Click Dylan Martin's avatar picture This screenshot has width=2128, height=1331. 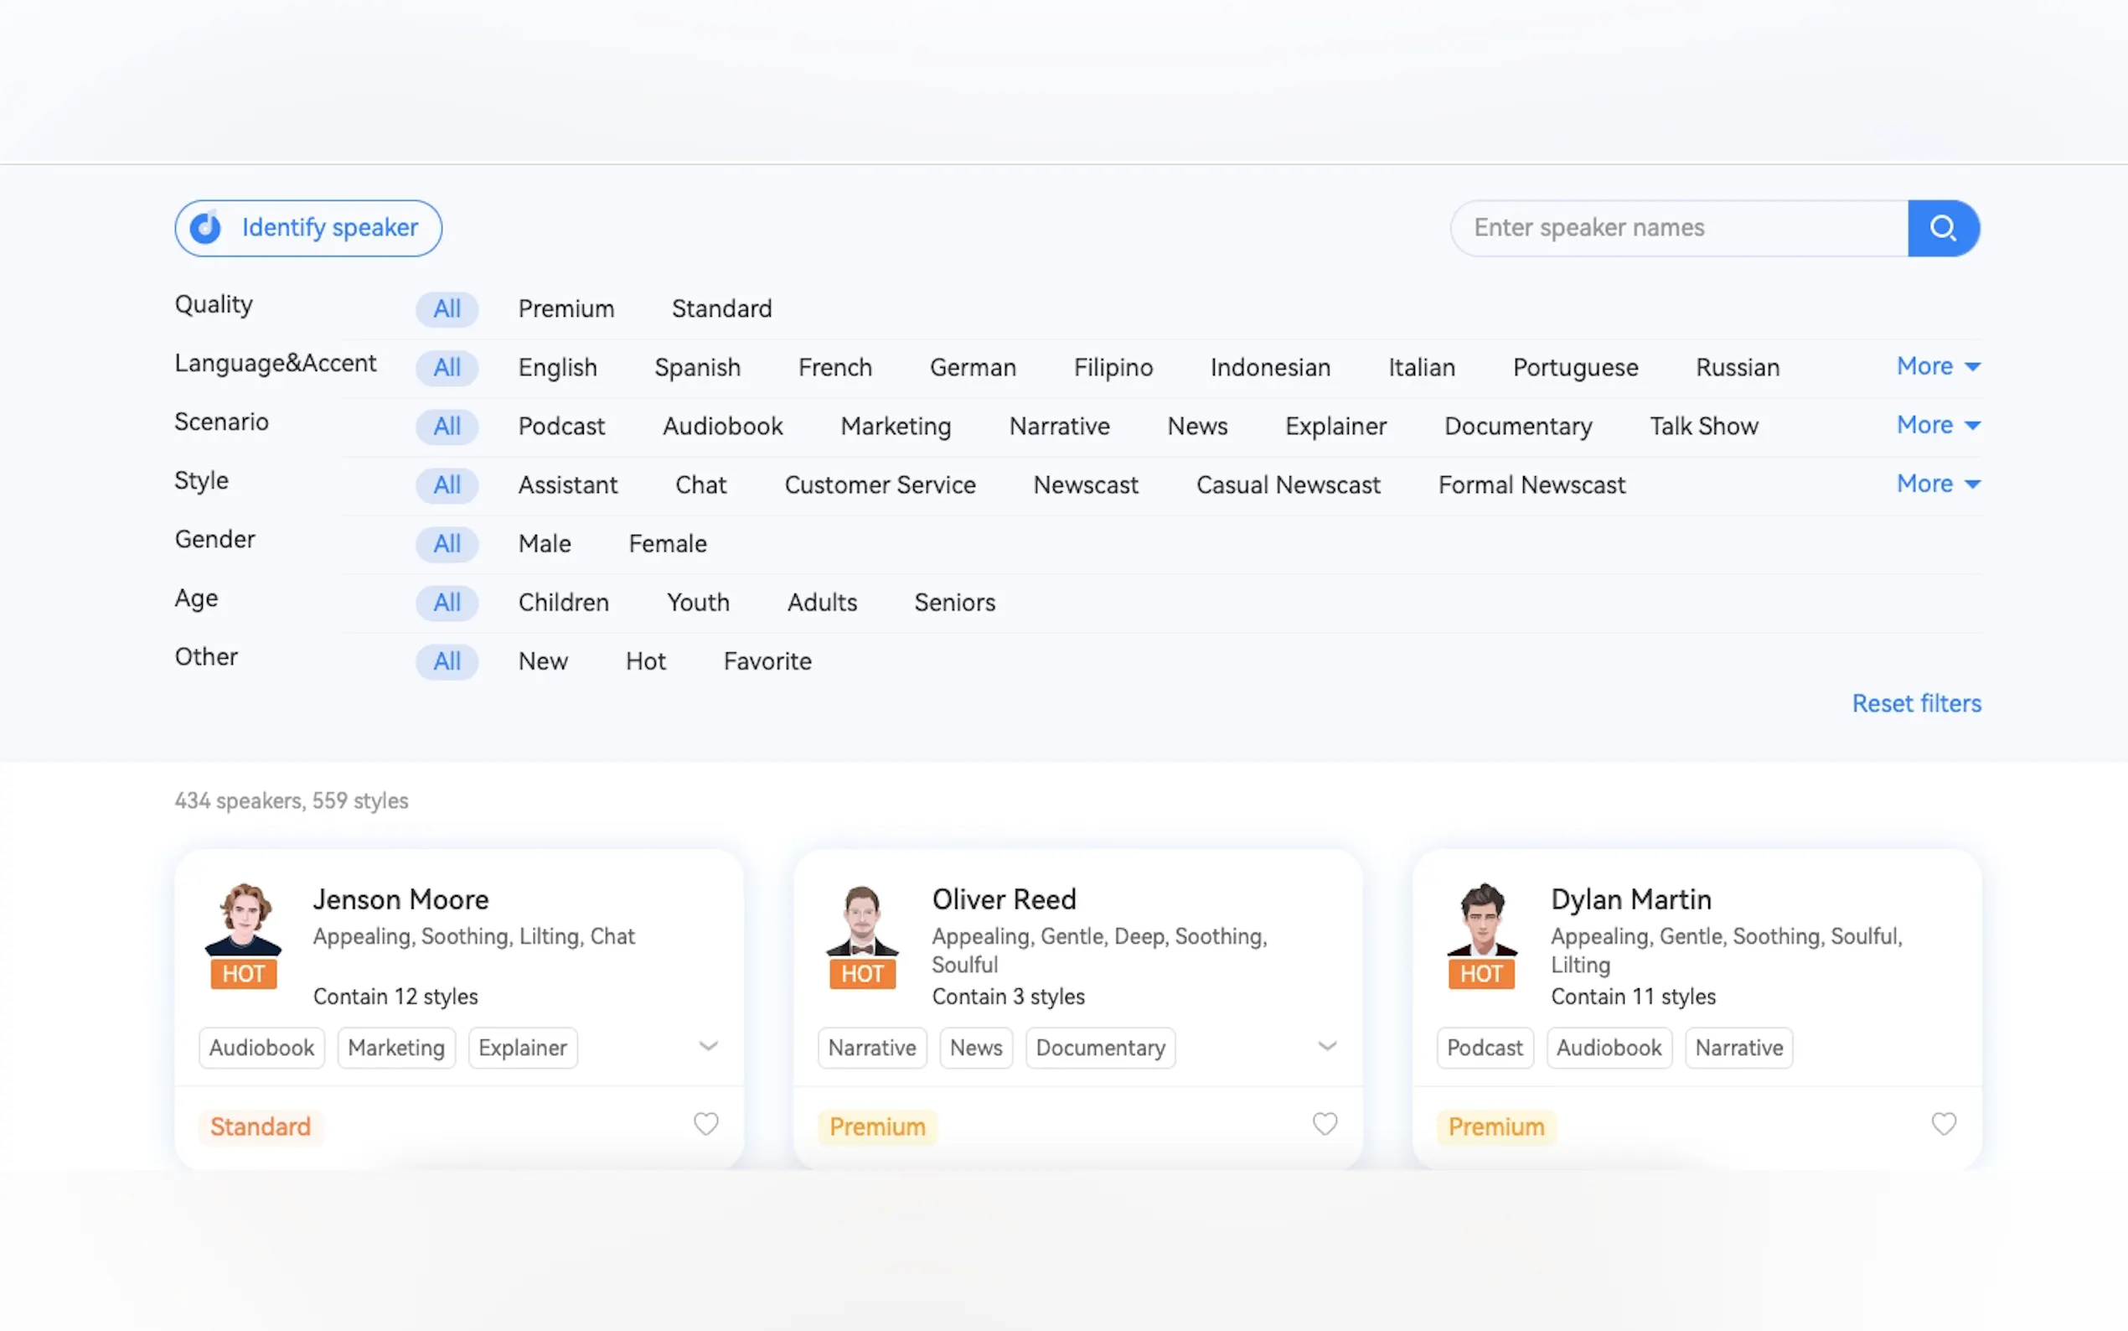[1481, 920]
